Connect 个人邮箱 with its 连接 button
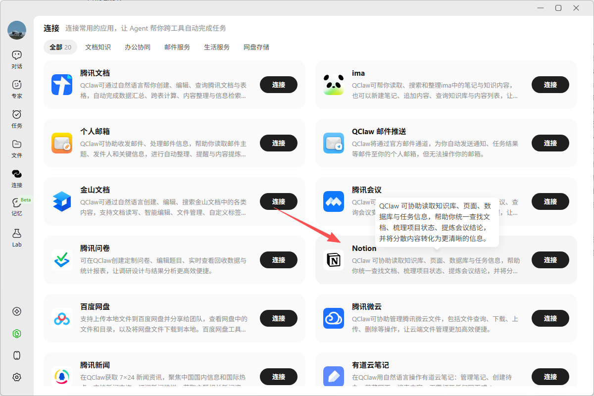 [x=279, y=143]
